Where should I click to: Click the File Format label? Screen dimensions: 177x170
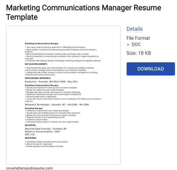tap(138, 38)
